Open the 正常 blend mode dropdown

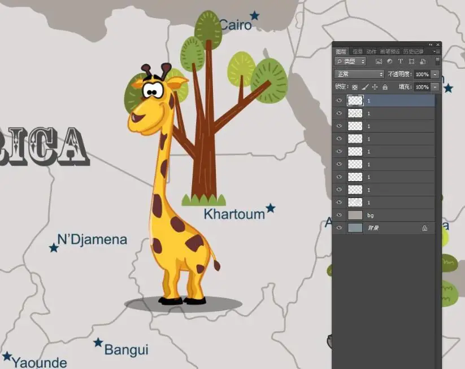click(359, 74)
